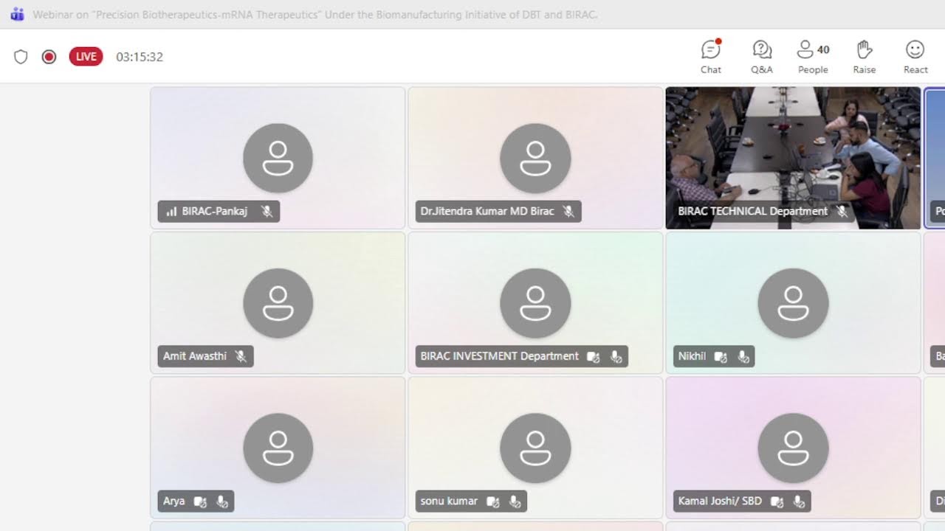
Task: Open the Q&A panel
Action: [x=762, y=57]
